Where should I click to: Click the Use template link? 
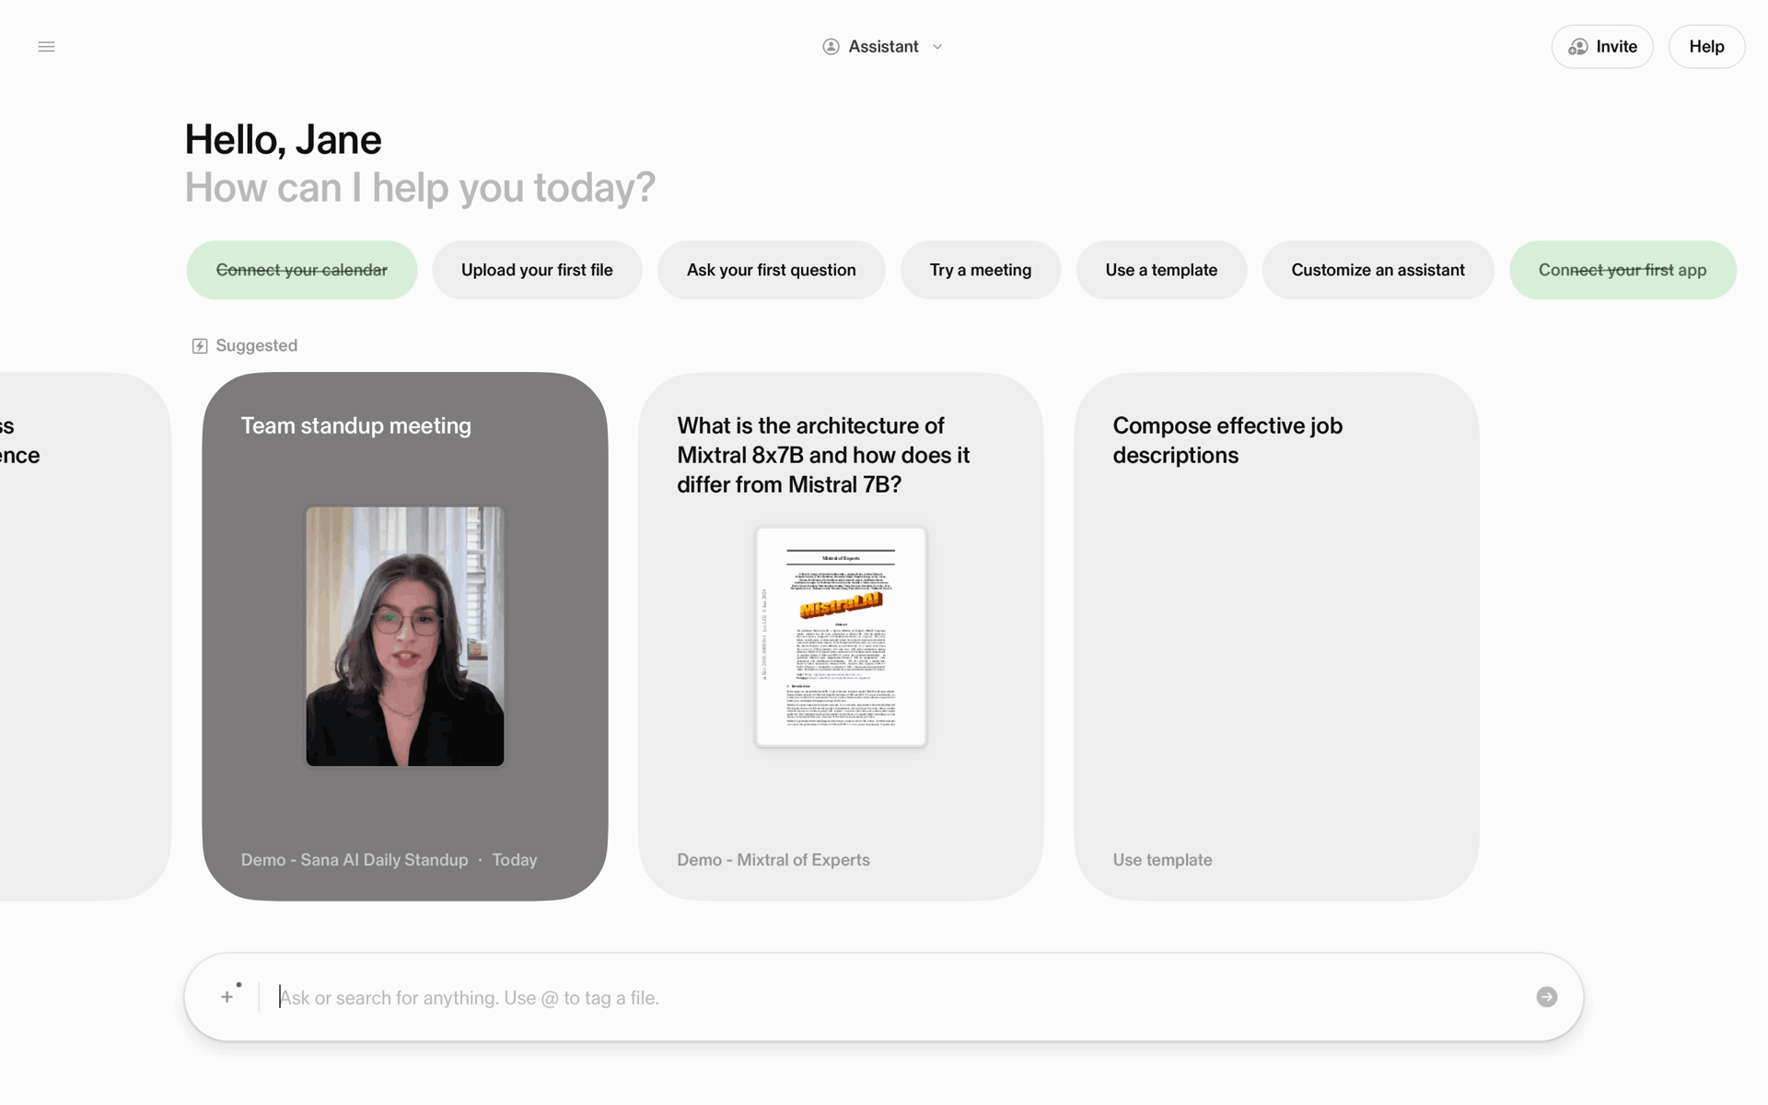click(x=1162, y=860)
